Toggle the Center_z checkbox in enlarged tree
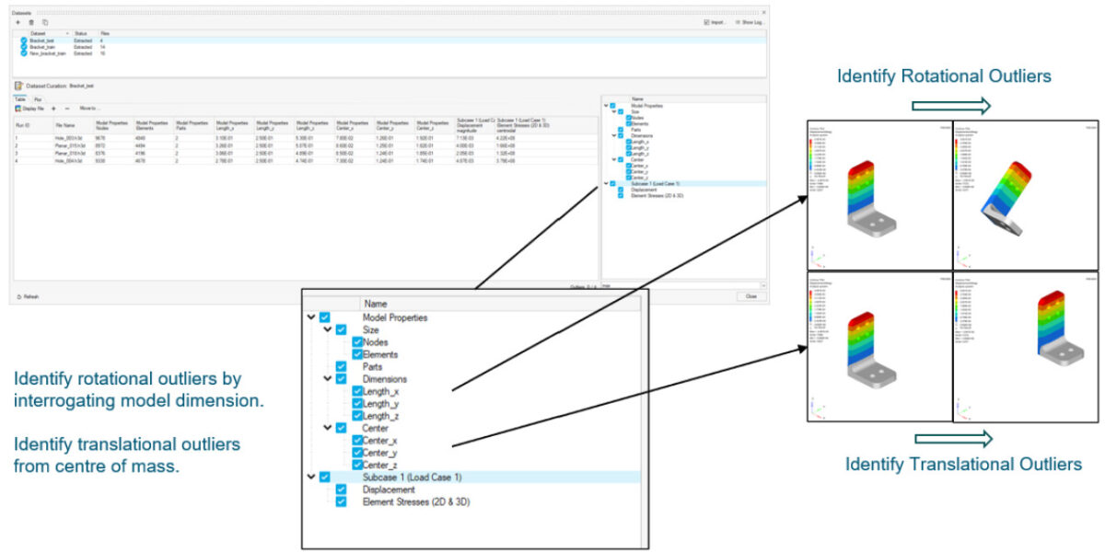This screenshot has width=1105, height=553. coord(357,465)
